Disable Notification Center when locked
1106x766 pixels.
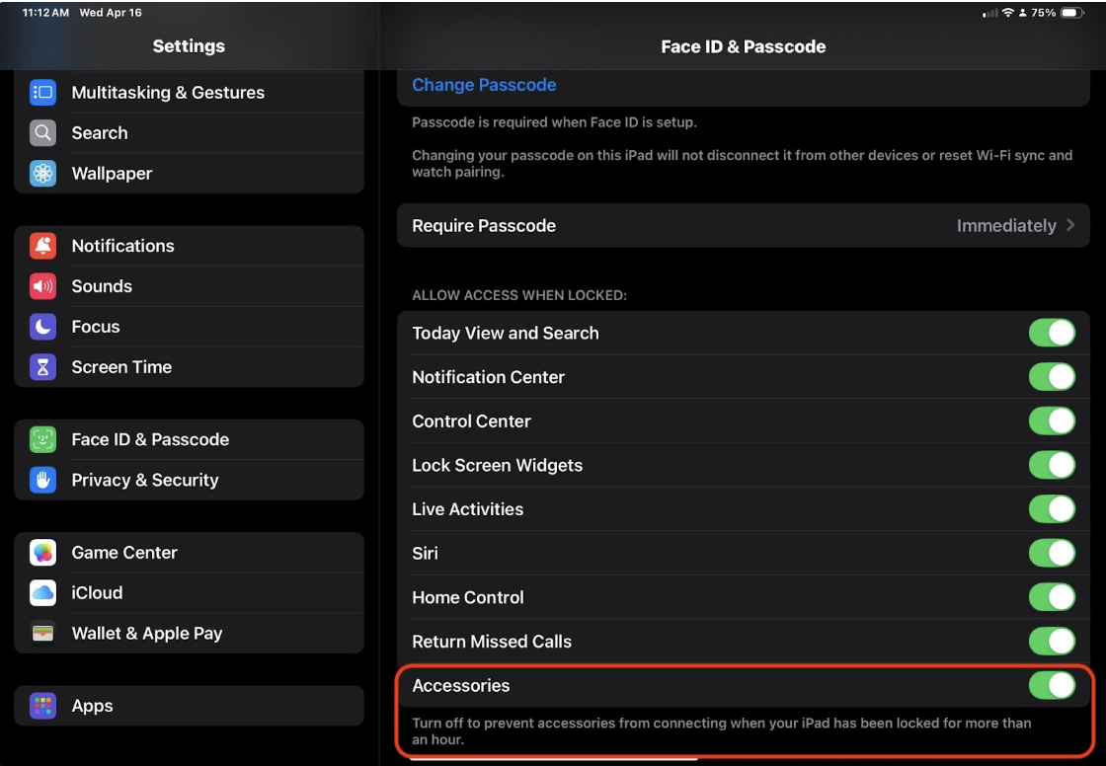pyautogui.click(x=1052, y=377)
